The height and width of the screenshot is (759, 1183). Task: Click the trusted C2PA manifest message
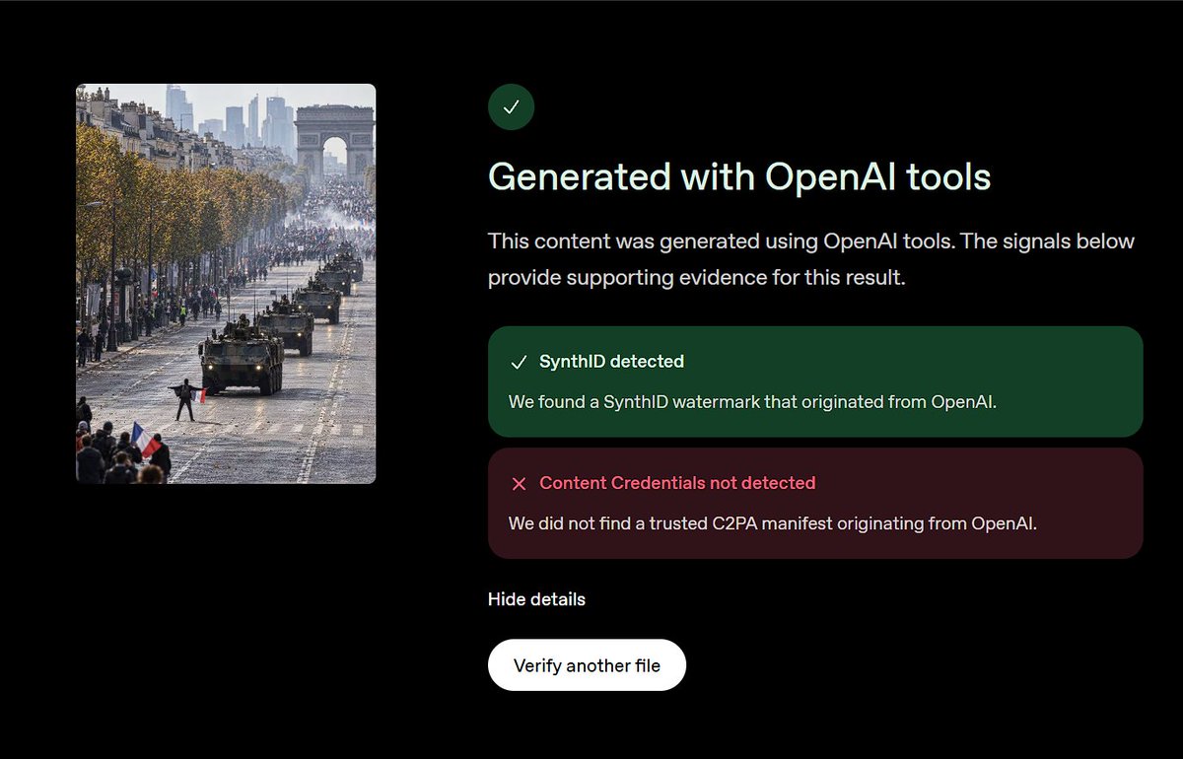773,523
